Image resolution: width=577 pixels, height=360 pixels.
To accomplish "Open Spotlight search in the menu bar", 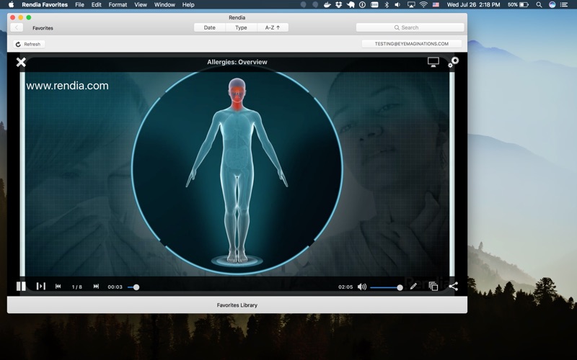I will (539, 5).
